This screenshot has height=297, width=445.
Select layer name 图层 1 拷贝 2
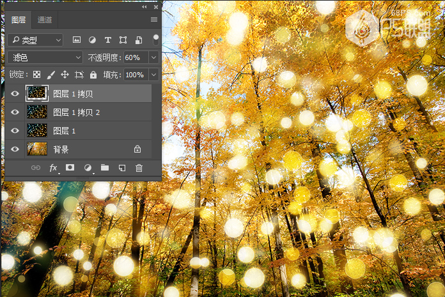coord(76,112)
